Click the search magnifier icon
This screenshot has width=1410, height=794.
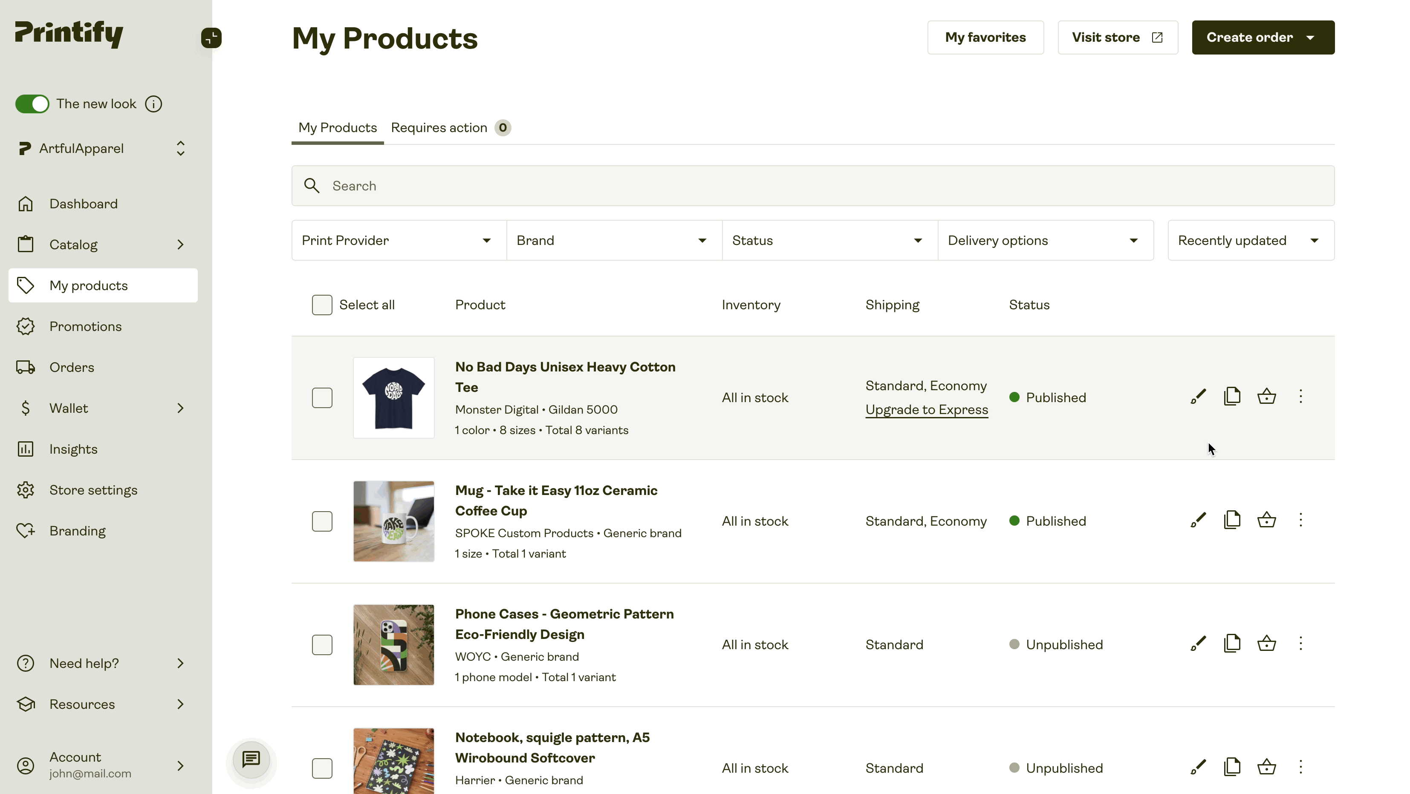312,186
